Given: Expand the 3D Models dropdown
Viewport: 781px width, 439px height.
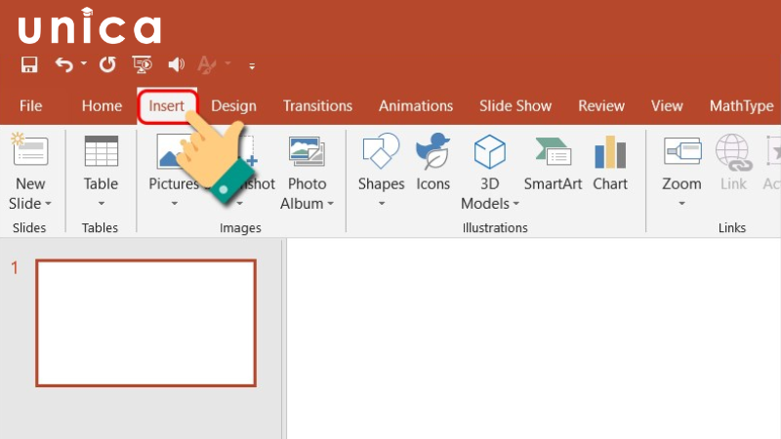Looking at the screenshot, I should coord(514,204).
